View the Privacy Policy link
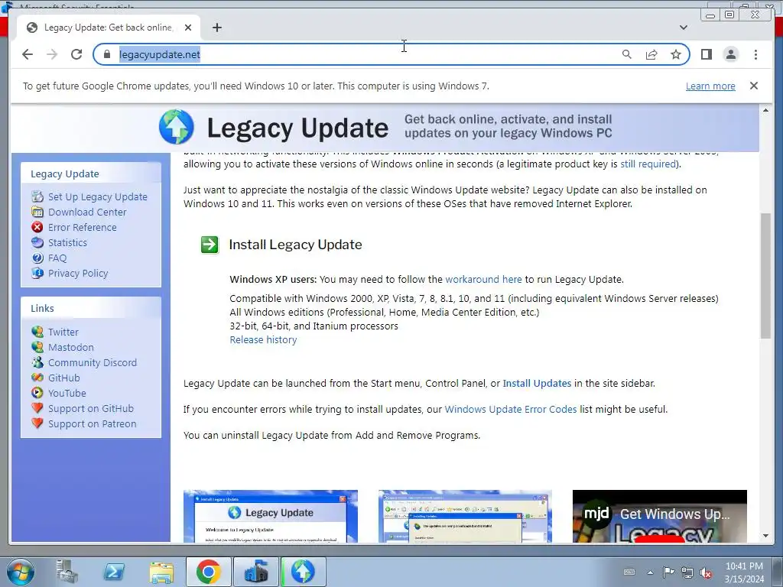The height and width of the screenshot is (587, 783). 78,273
